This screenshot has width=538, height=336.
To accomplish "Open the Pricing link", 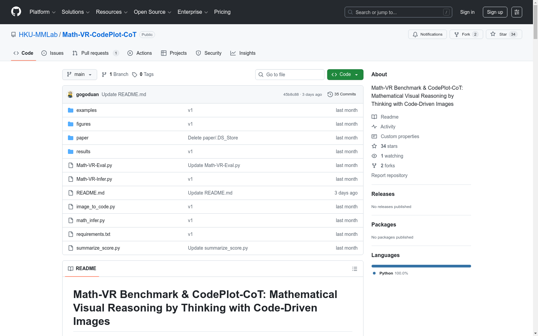I will (x=222, y=12).
